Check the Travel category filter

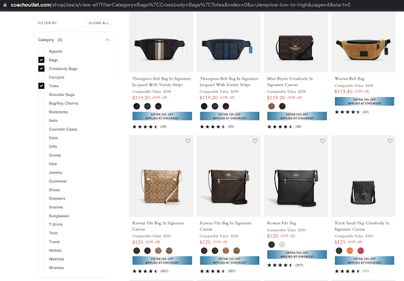(x=41, y=242)
